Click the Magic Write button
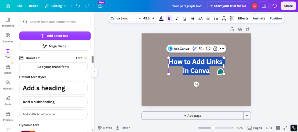This screenshot has height=132, width=298. tap(55, 46)
